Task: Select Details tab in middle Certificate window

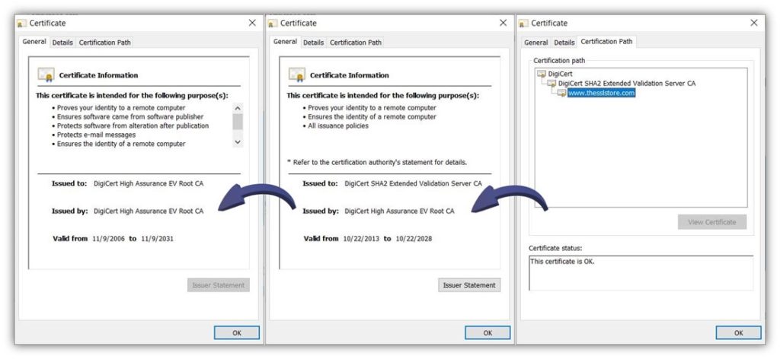Action: point(313,43)
